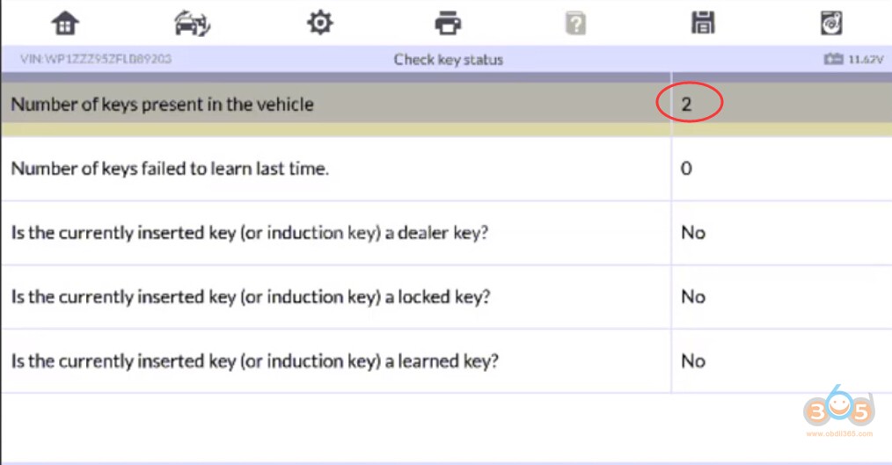Click the greyed-out Help icon
Screen dimensions: 892x465
(x=575, y=23)
